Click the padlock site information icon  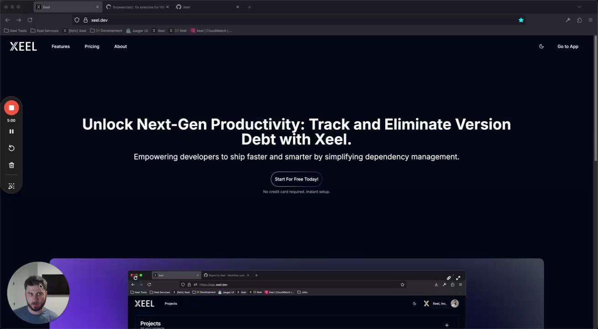(x=85, y=20)
